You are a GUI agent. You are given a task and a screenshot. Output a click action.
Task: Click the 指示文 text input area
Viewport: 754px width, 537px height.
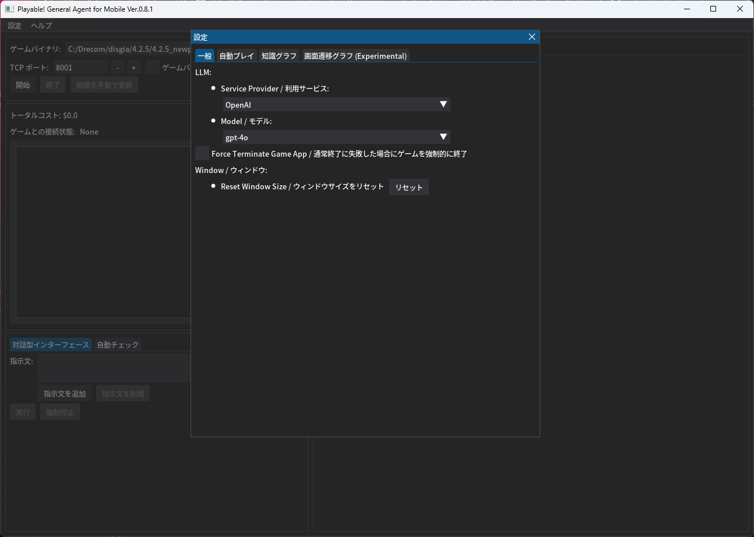pyautogui.click(x=113, y=368)
